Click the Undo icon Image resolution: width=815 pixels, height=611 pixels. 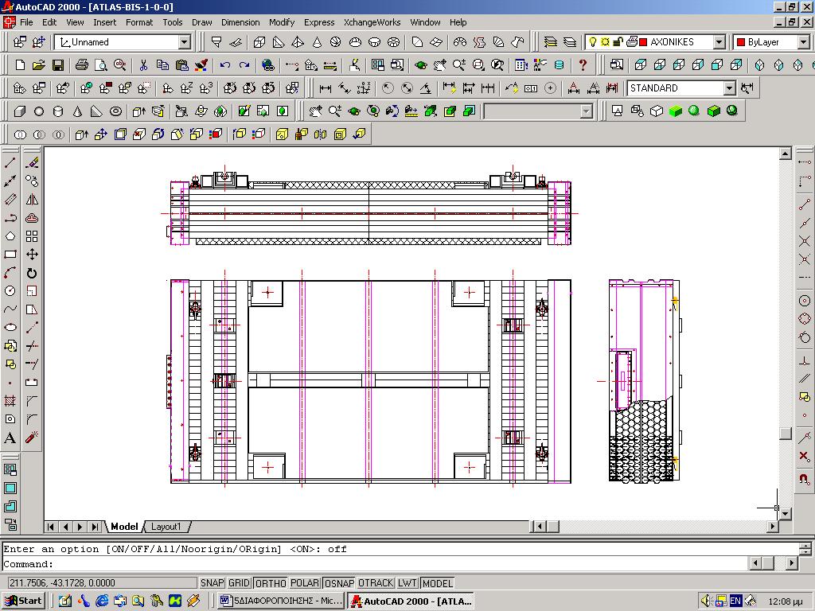click(x=224, y=65)
